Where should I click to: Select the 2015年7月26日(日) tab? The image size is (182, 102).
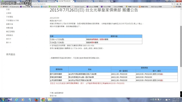coord(64,1)
